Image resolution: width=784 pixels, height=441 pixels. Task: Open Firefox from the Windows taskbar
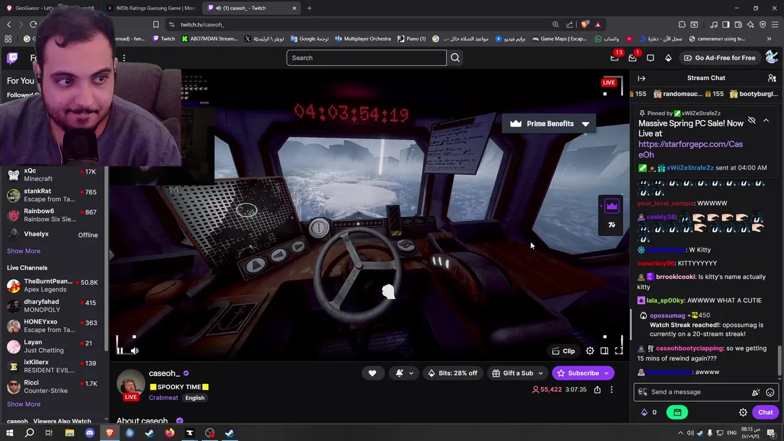[x=170, y=433]
